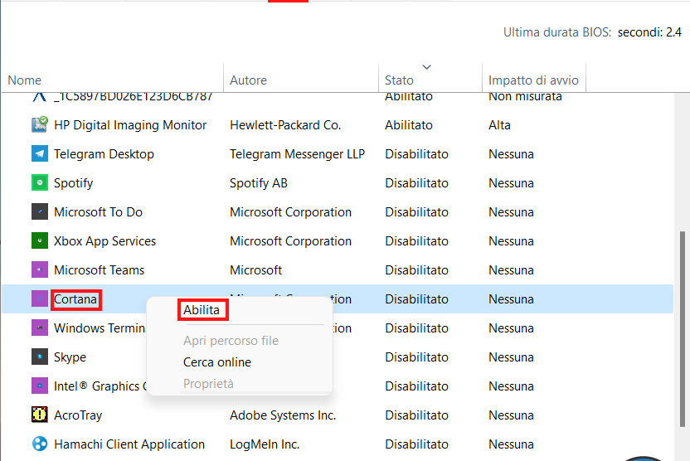Select the Microsoft Teams icon
The height and width of the screenshot is (461, 690).
click(40, 270)
